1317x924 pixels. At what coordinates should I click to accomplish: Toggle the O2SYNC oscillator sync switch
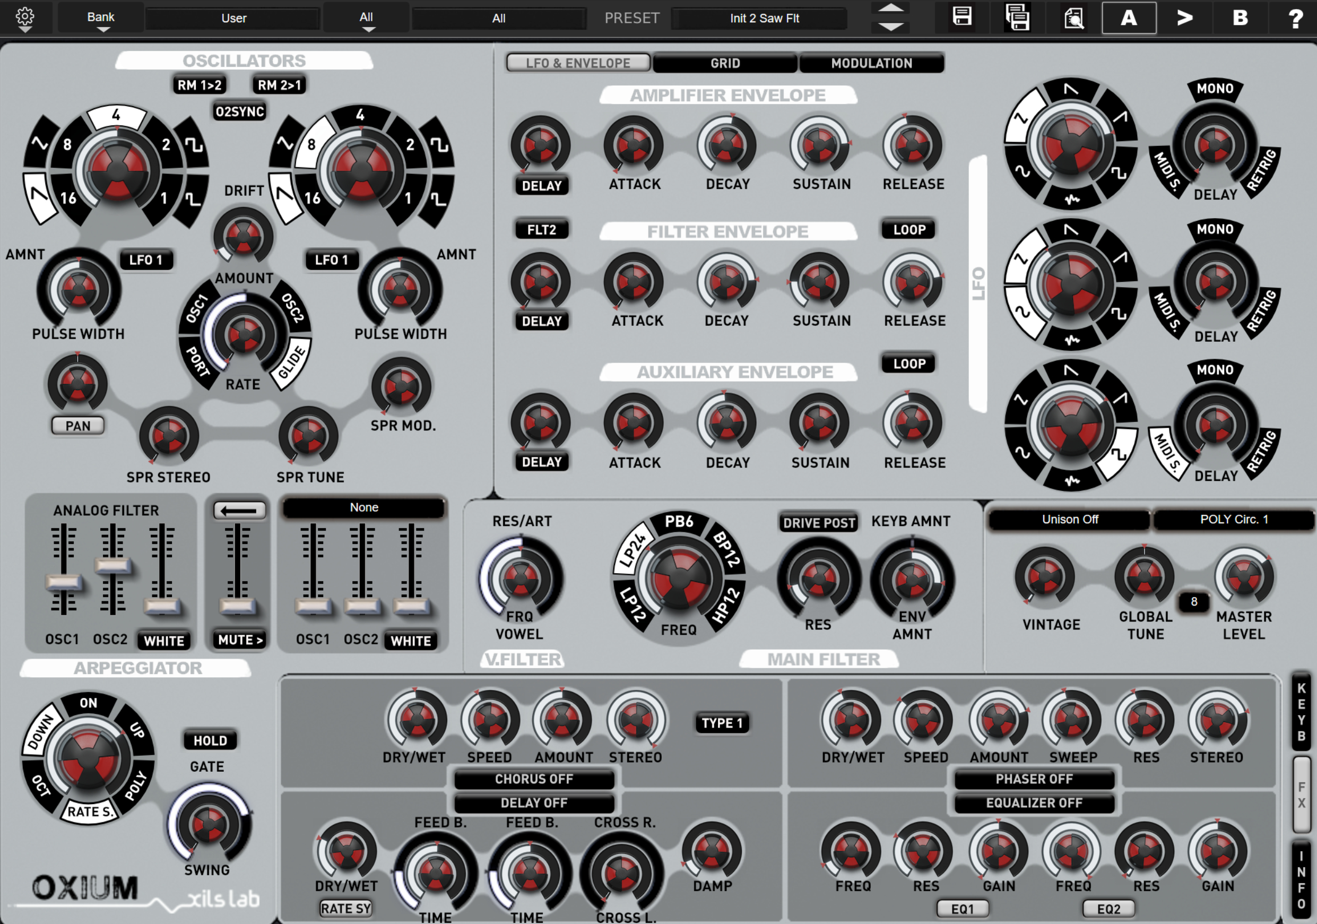point(240,111)
